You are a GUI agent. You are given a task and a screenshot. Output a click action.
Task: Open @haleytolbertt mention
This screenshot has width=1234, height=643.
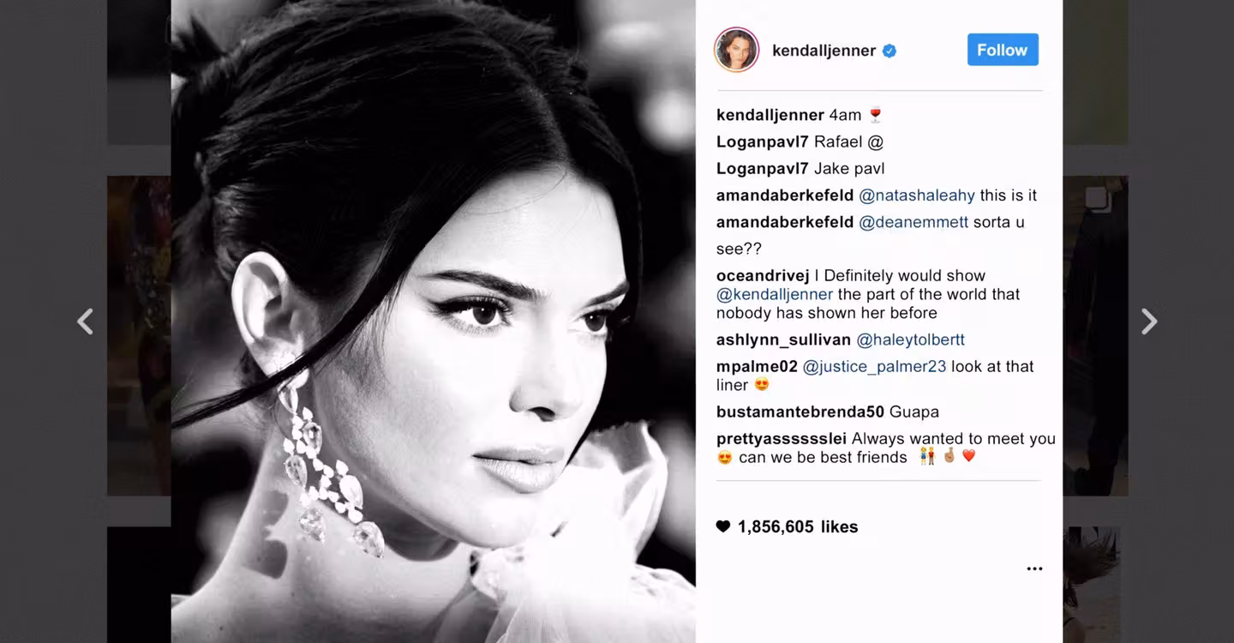910,340
